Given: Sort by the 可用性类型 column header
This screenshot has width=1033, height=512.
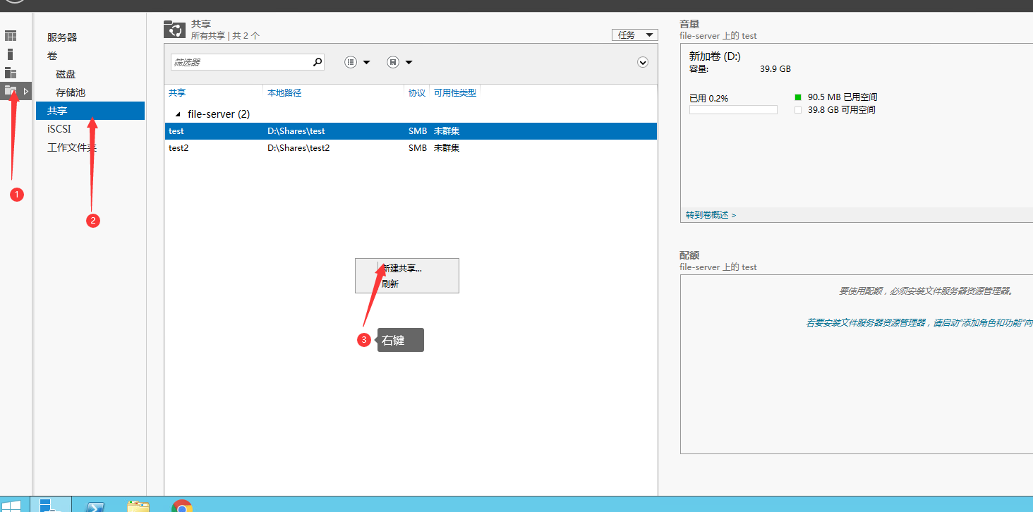Looking at the screenshot, I should (455, 92).
